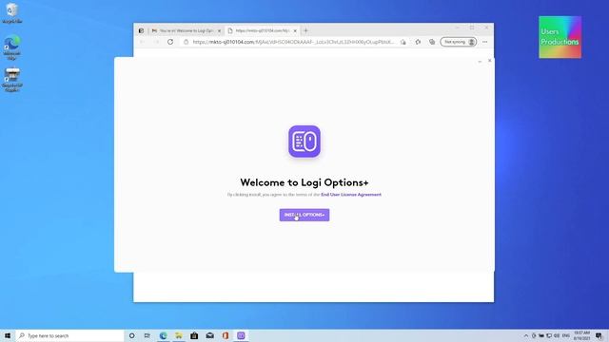Go forward in Edge browser
The image size is (609, 342).
[x=156, y=42]
